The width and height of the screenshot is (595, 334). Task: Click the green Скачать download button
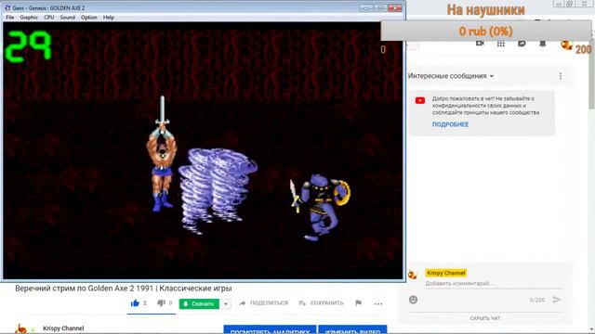click(x=199, y=303)
